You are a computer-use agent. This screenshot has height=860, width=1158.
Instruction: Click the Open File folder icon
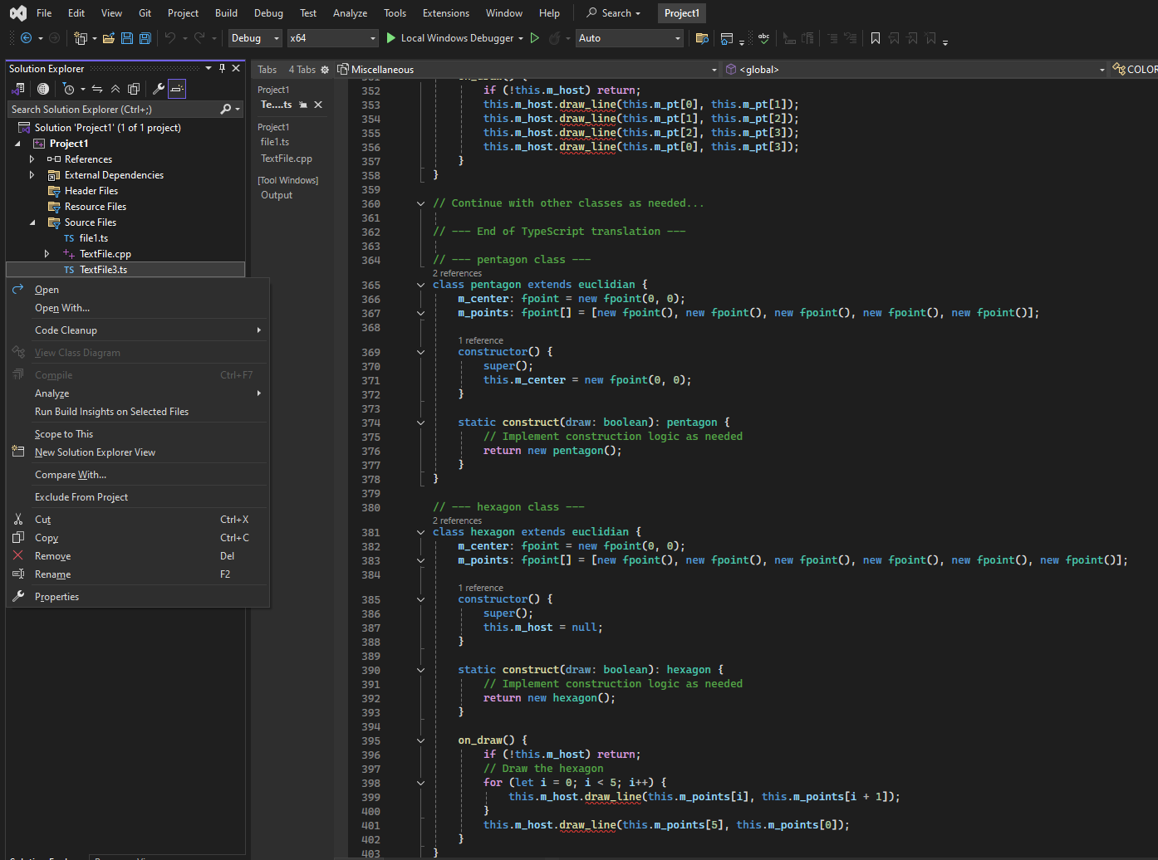point(108,38)
